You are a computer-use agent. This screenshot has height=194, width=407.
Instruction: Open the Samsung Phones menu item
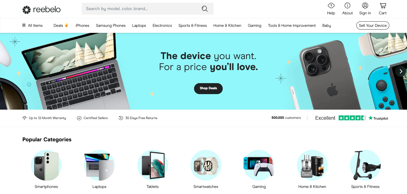pyautogui.click(x=111, y=26)
